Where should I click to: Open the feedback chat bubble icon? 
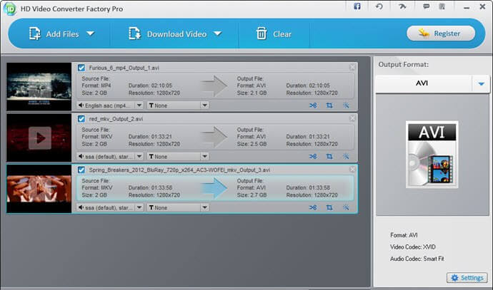[x=426, y=6]
